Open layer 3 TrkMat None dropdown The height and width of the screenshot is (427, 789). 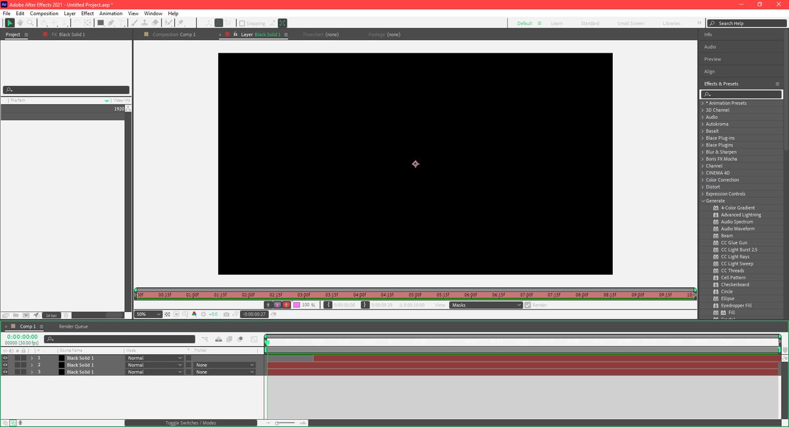224,372
